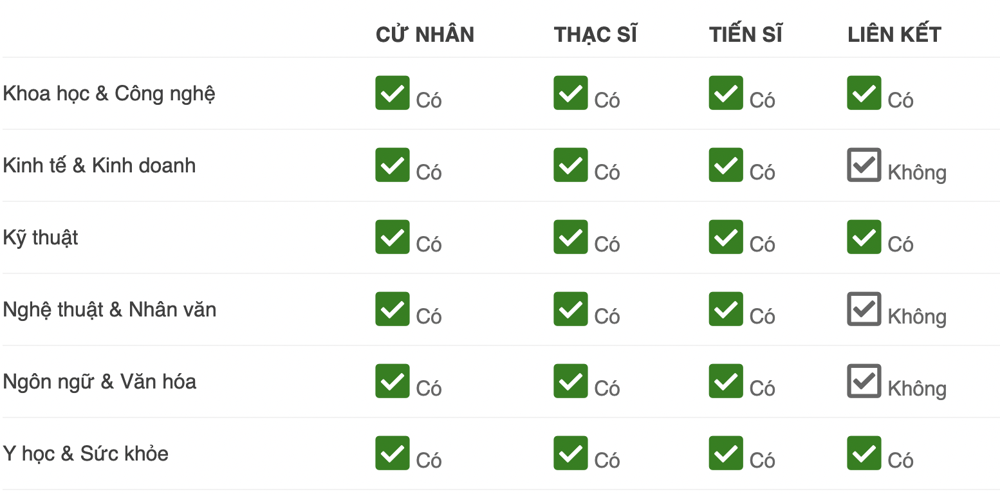Click the Y học & Sức khỏe label
The width and height of the screenshot is (1000, 494).
(86, 454)
